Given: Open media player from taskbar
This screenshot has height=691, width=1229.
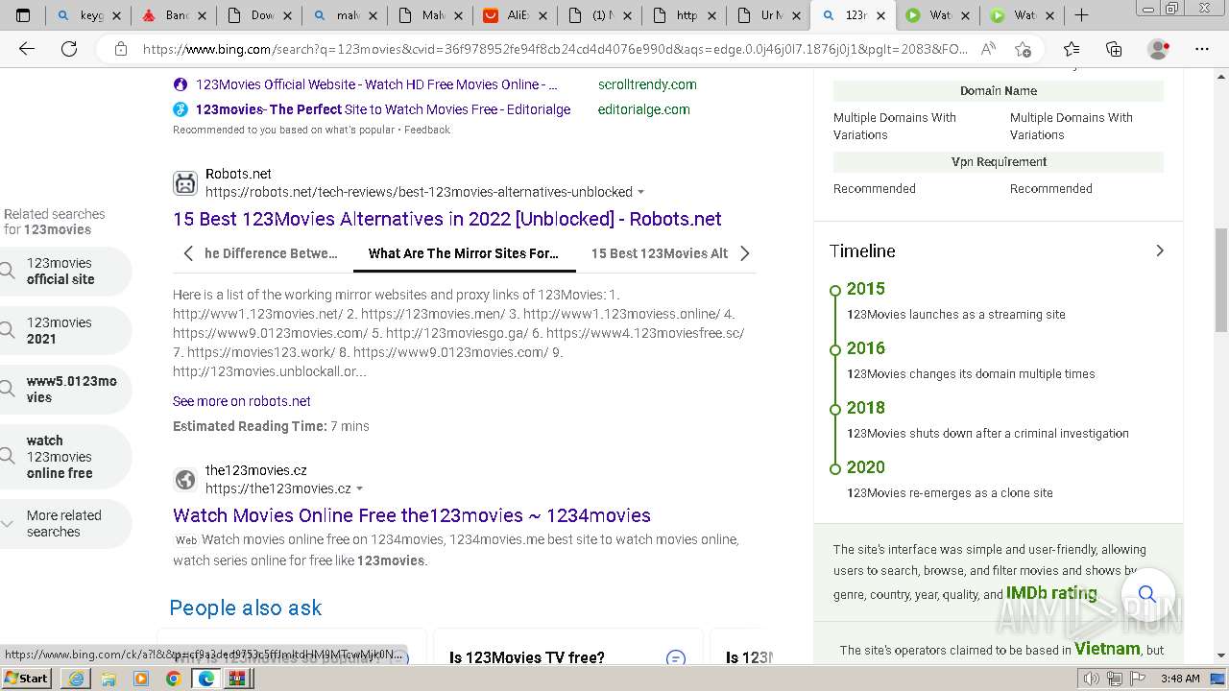Looking at the screenshot, I should pyautogui.click(x=141, y=679).
